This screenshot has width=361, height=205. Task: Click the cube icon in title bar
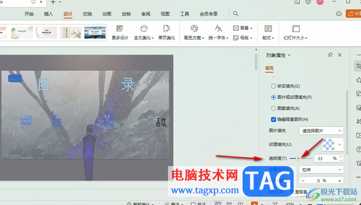pyautogui.click(x=308, y=2)
